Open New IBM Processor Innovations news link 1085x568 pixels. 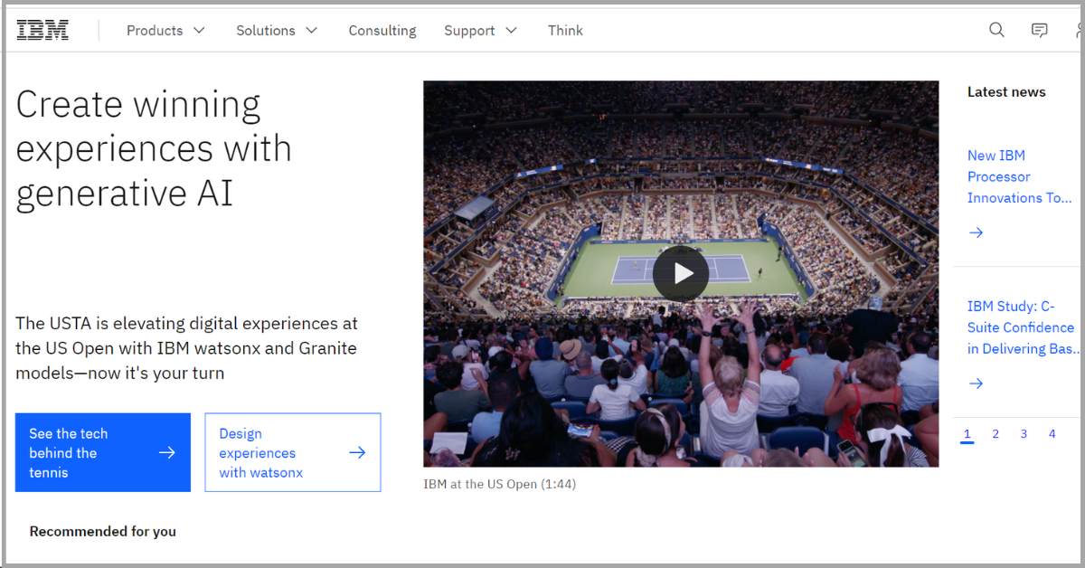click(x=1019, y=176)
